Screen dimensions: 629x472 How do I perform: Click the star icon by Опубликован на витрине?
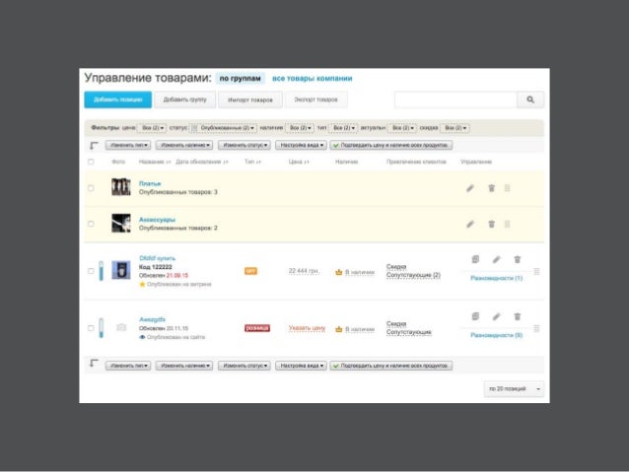[x=142, y=284]
